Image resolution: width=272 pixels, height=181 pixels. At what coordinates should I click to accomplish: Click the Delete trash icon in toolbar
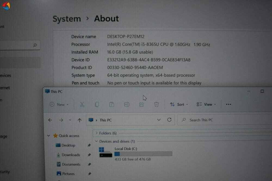coord(156,104)
